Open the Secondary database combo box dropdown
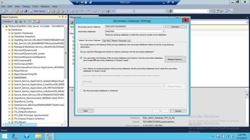This screenshot has height=140, width=250. [x=163, y=31]
